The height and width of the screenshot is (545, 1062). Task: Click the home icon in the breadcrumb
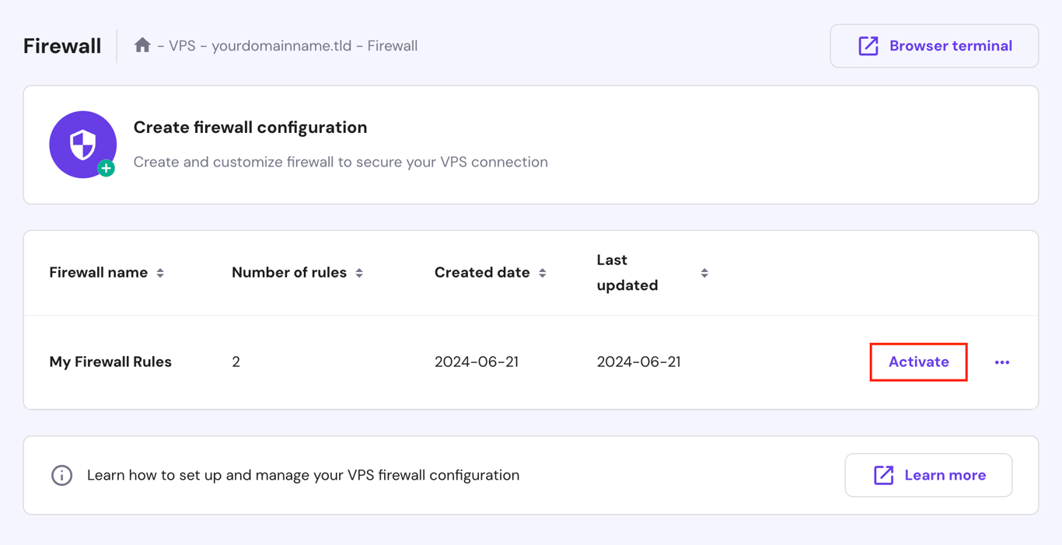pos(142,45)
